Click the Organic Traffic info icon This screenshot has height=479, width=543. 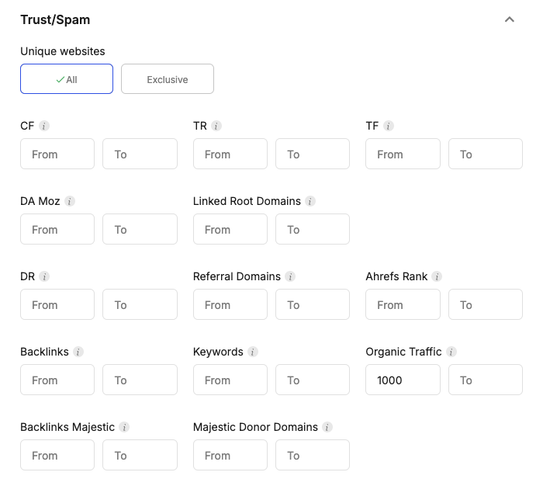pyautogui.click(x=451, y=352)
